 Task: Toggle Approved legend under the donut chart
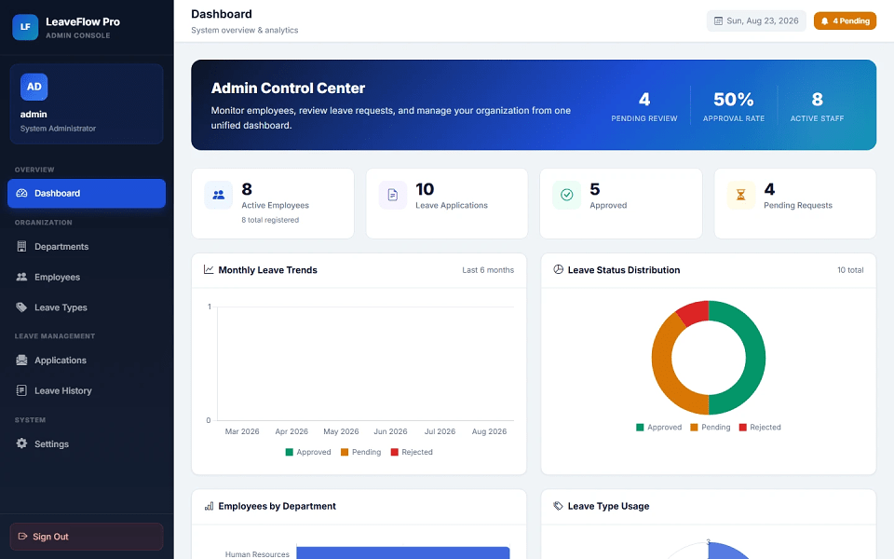[x=658, y=428]
